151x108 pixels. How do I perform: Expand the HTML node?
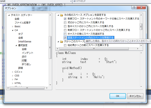[x=12, y=83]
